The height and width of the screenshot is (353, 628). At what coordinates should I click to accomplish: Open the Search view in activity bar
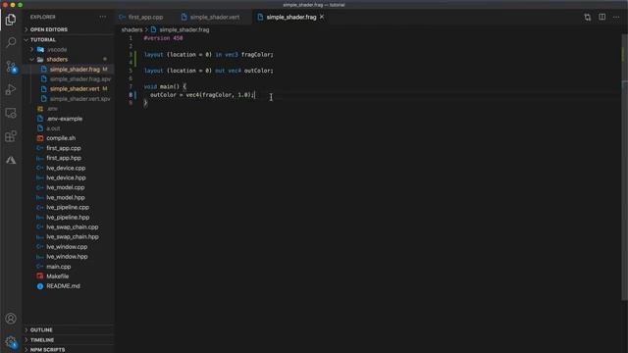pyautogui.click(x=11, y=42)
